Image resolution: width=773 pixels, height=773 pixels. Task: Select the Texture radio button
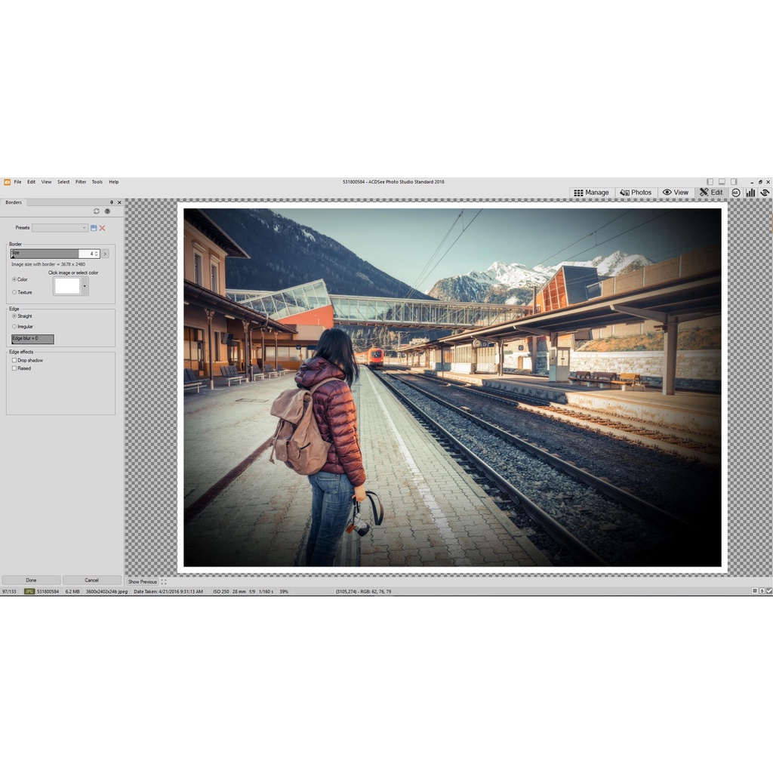pyautogui.click(x=14, y=292)
